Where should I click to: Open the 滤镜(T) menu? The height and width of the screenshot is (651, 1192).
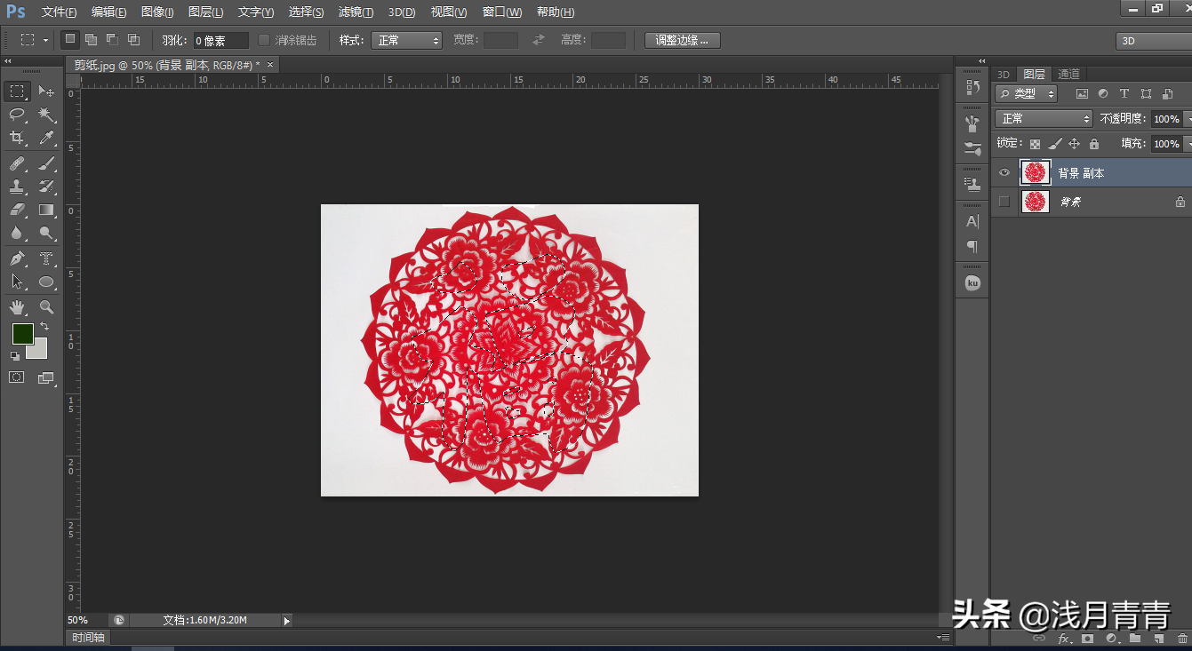356,12
